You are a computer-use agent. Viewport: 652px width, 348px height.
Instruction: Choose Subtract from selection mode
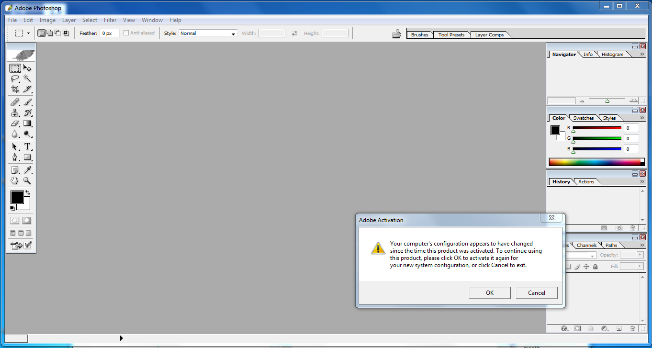point(58,33)
